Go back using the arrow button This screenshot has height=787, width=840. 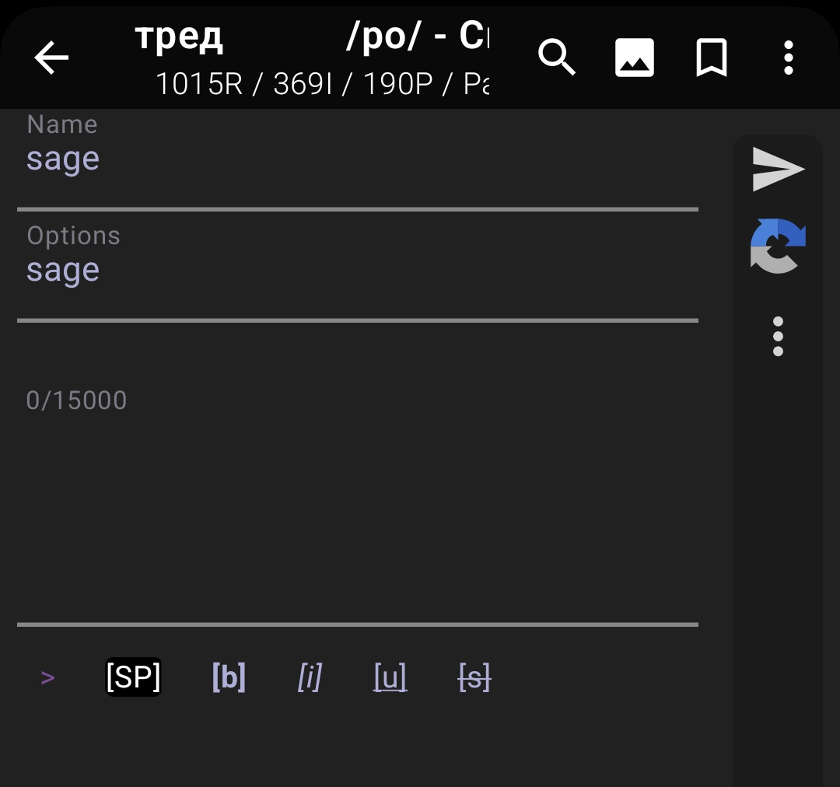[51, 58]
